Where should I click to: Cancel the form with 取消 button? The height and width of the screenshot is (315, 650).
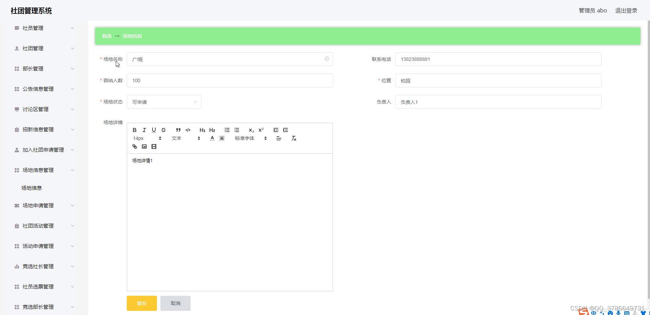click(x=176, y=303)
